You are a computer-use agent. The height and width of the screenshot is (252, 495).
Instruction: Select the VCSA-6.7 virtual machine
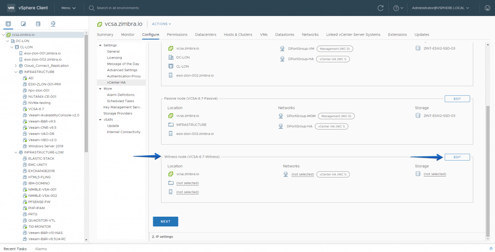click(36, 109)
